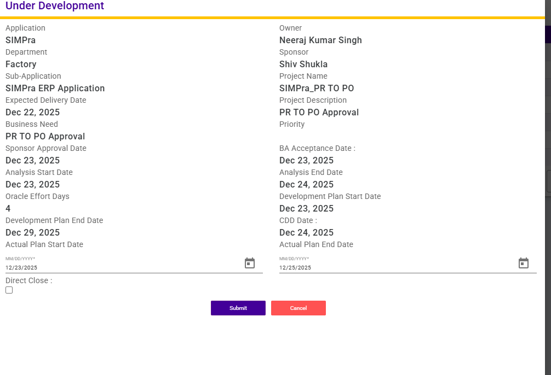Image resolution: width=551 pixels, height=375 pixels.
Task: Click the project name SIMPra_PR TO PO
Action: tap(317, 88)
